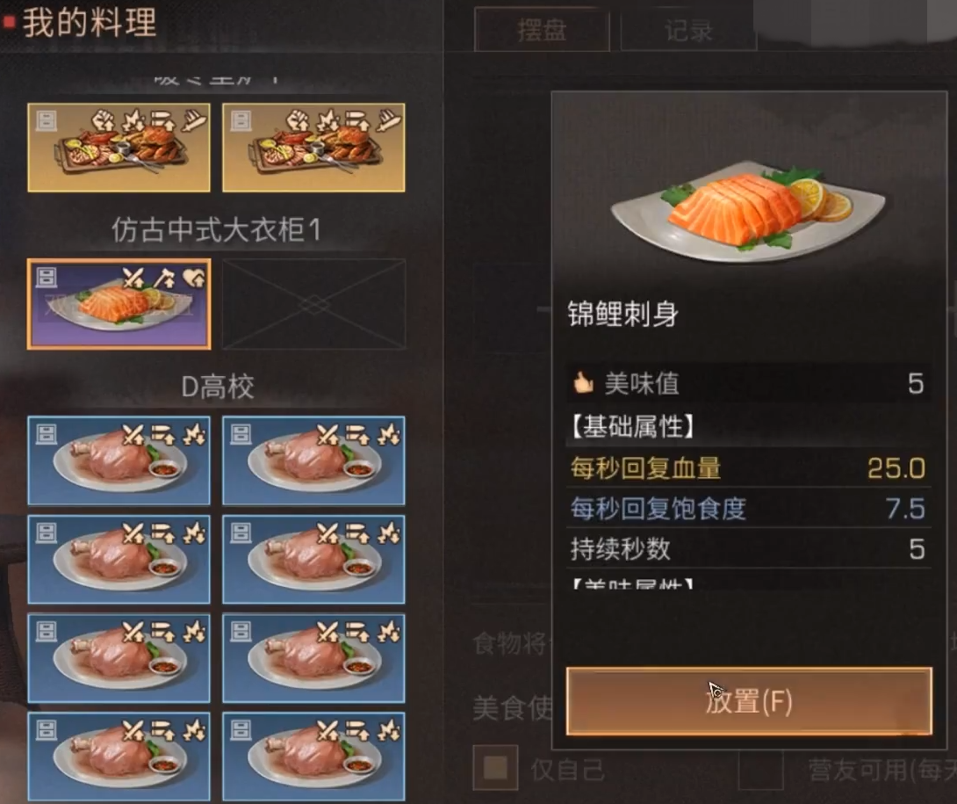Open the 记录 tab
Image resolution: width=957 pixels, height=804 pixels.
pyautogui.click(x=688, y=29)
